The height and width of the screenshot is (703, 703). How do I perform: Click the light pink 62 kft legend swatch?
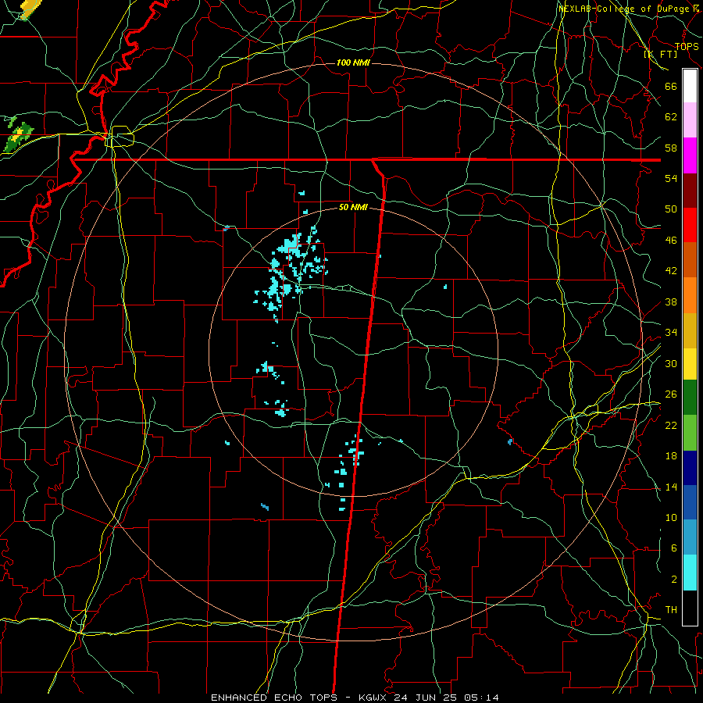(690, 120)
